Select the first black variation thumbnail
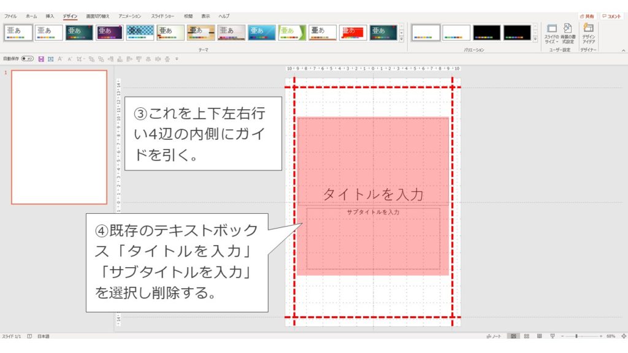 [x=486, y=33]
